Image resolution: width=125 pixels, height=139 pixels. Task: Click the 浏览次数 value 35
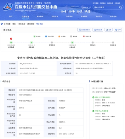(77, 73)
